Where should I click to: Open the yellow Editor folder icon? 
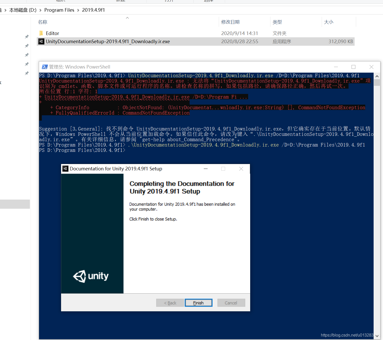(41, 33)
